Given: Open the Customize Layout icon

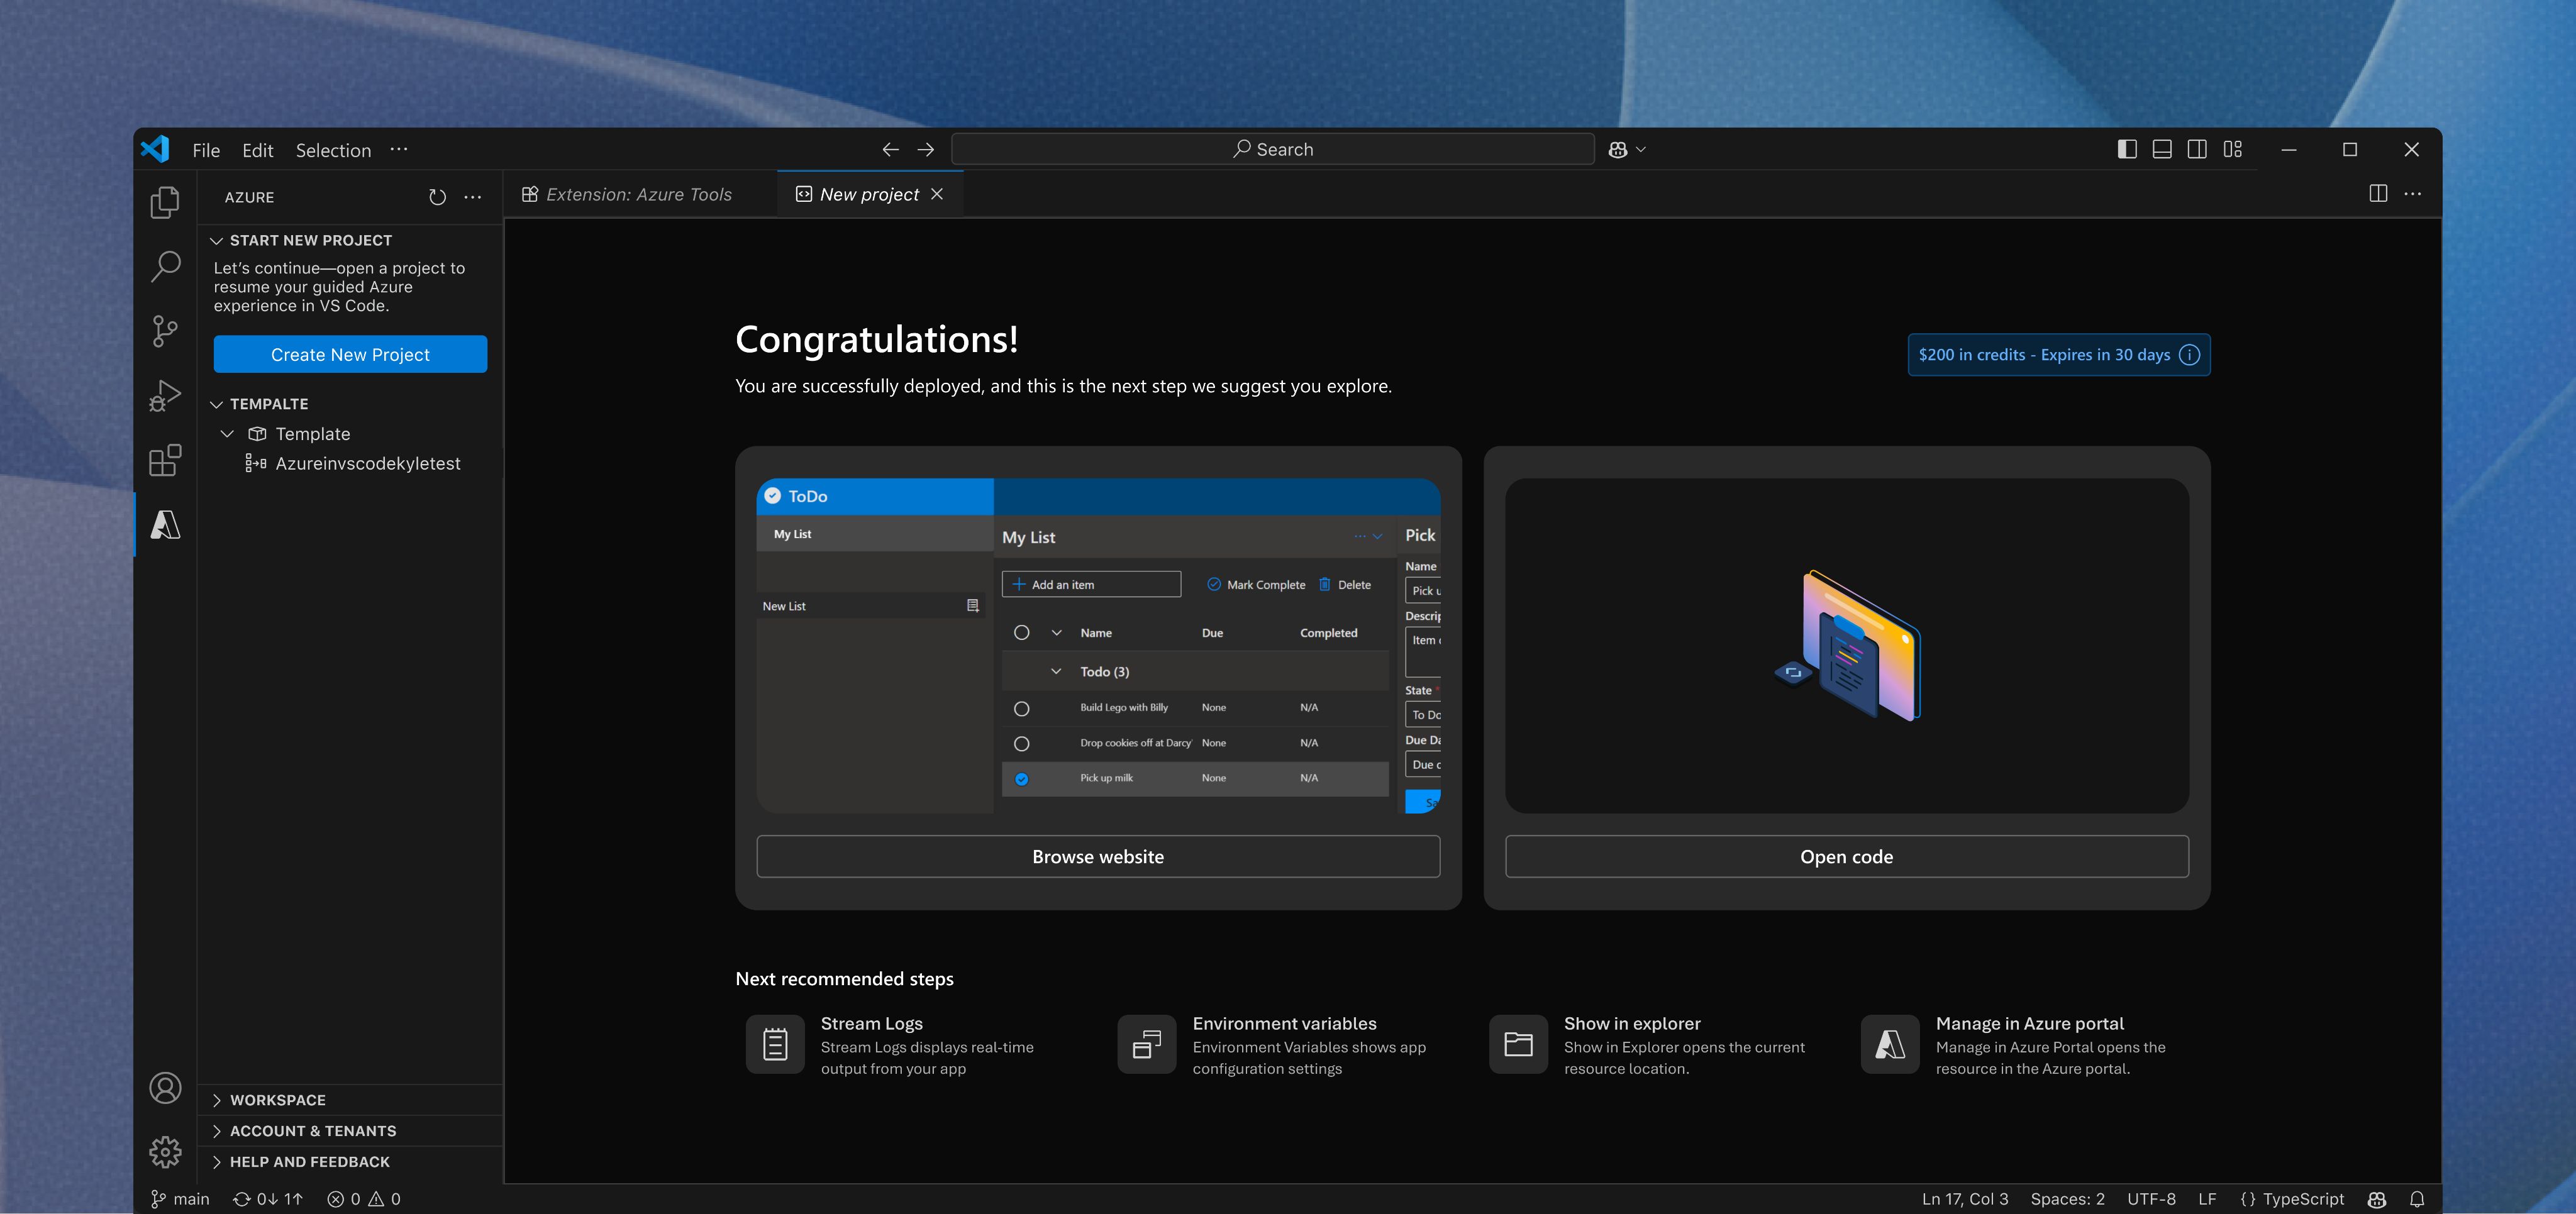Looking at the screenshot, I should (x=2233, y=149).
